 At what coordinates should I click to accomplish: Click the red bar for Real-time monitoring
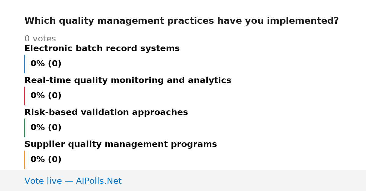point(24,96)
